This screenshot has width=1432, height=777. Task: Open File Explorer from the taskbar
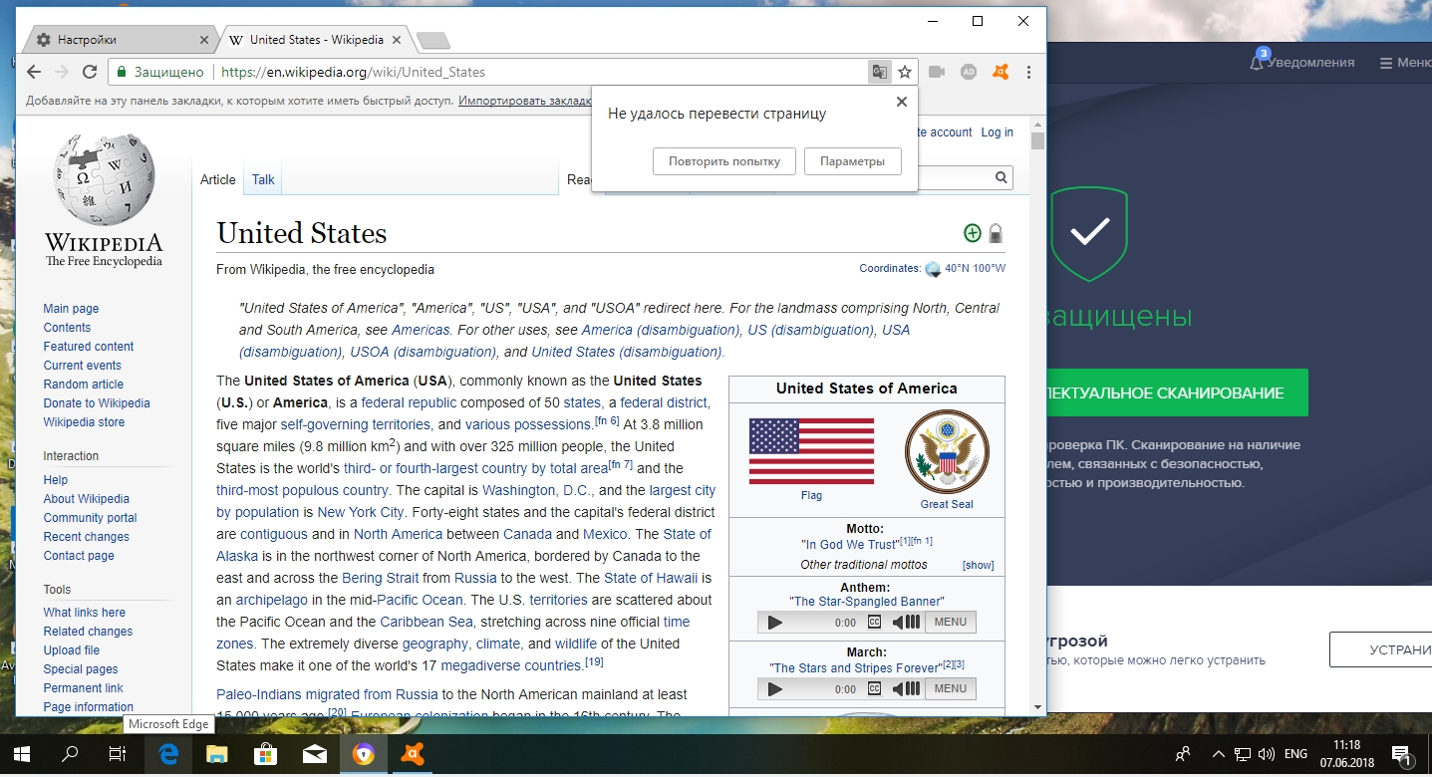[x=217, y=754]
